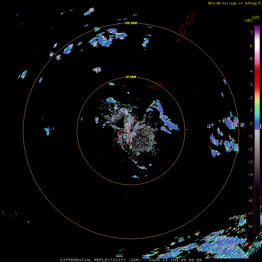Click the red section of the color bar
This screenshot has height=262, width=262.
point(257,77)
